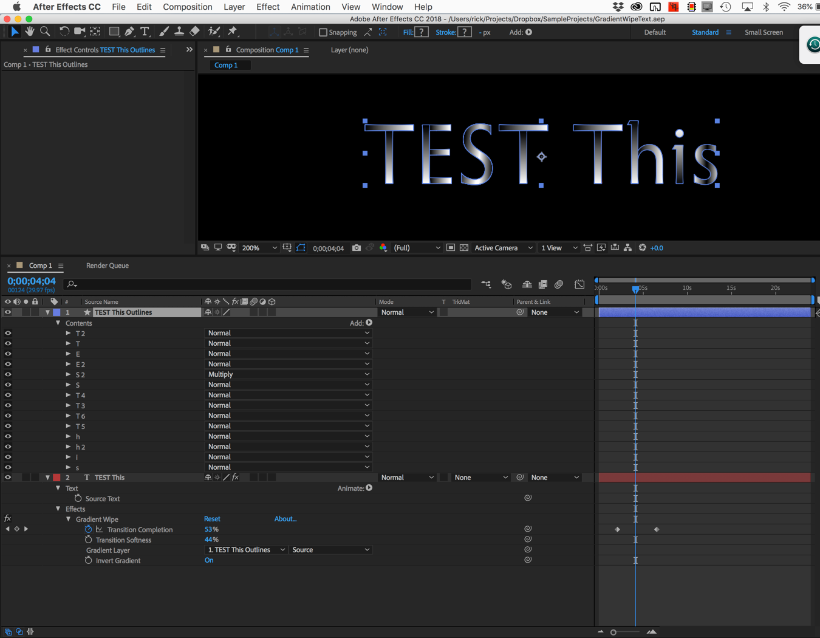The height and width of the screenshot is (638, 820).
Task: Open the Layer menu
Action: tap(234, 7)
